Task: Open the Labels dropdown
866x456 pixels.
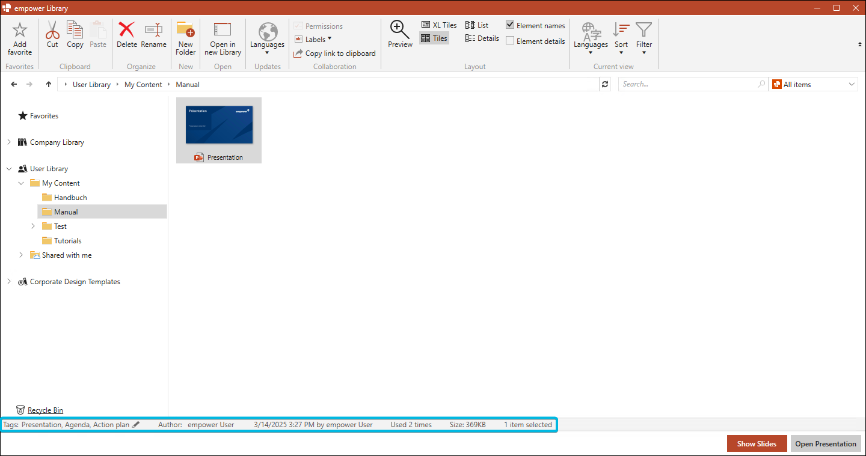Action: point(313,40)
